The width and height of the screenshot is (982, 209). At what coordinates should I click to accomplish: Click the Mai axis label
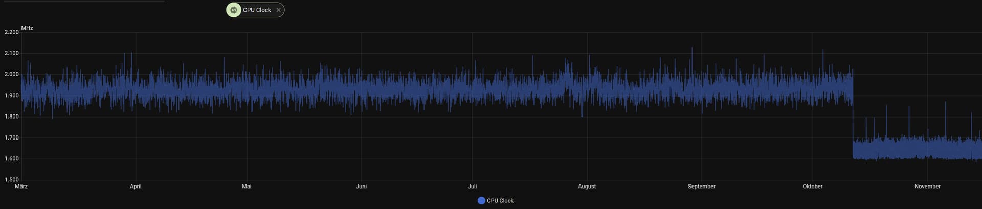pyautogui.click(x=247, y=187)
